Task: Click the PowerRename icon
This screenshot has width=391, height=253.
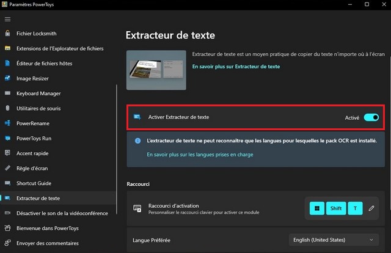Action: [8, 123]
